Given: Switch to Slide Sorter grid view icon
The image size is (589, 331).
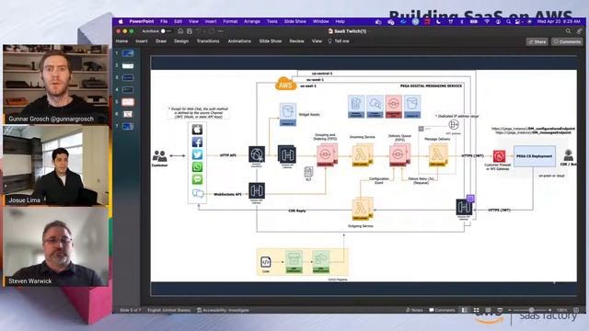Looking at the screenshot, I should 477,310.
